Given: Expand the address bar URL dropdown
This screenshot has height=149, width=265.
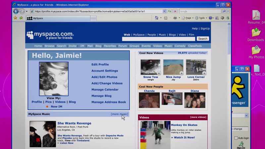Looking at the screenshot, I should coord(164,11).
